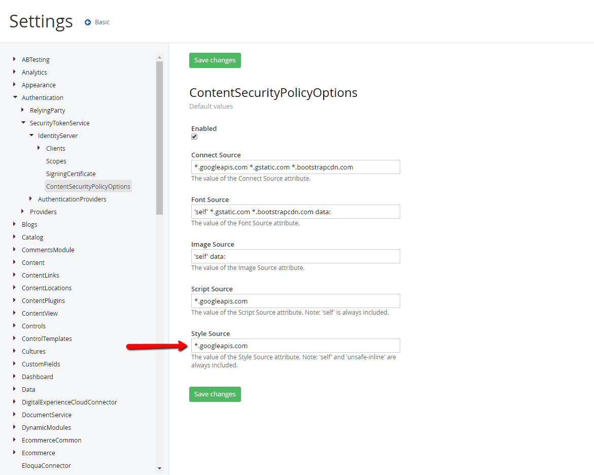Select the Content tree item

pyautogui.click(x=33, y=263)
